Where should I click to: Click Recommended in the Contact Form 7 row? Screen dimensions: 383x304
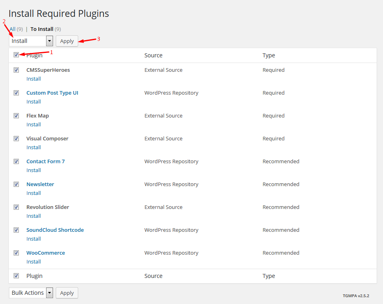pyautogui.click(x=281, y=161)
